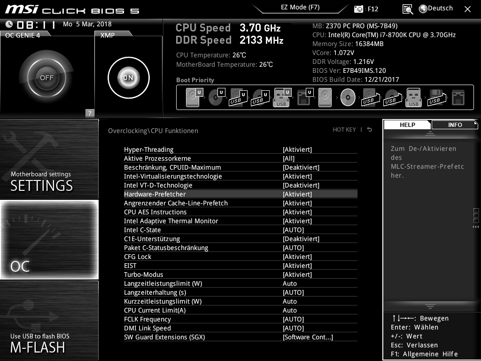Toggle CPU AES Instructions value
Screen dimensions: 481x361
click(297, 212)
